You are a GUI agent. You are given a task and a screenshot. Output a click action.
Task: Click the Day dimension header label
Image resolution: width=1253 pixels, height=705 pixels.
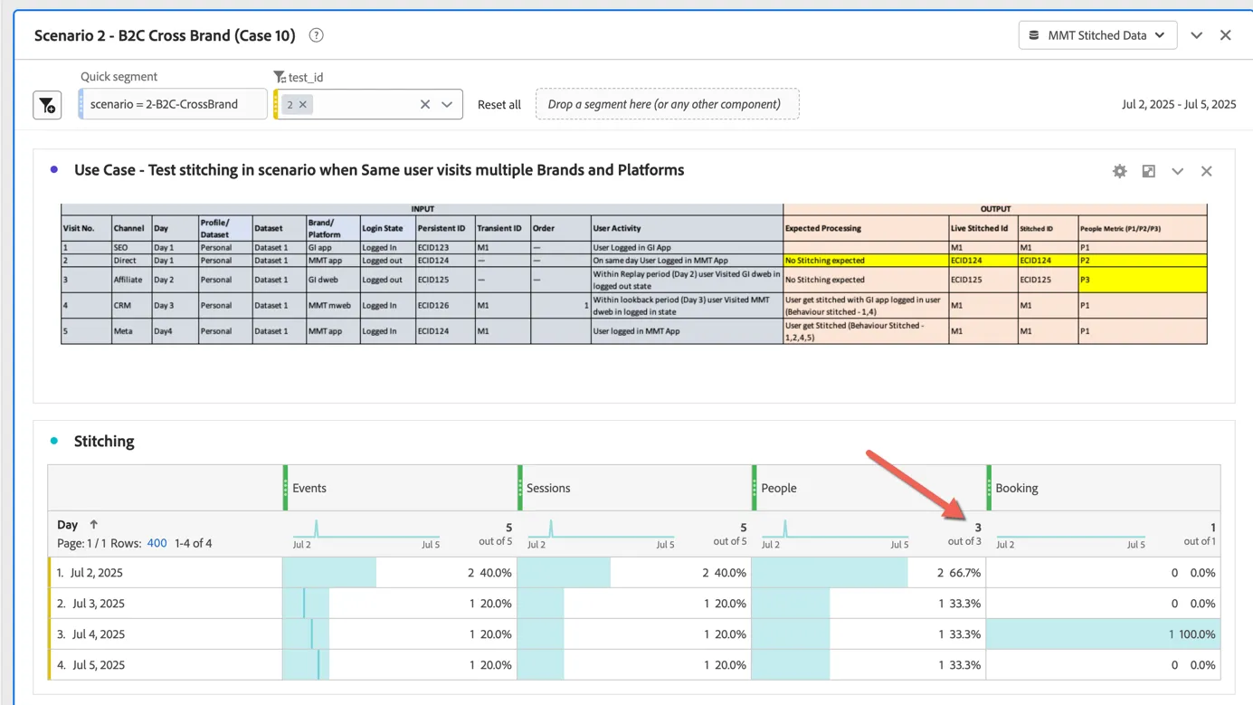(67, 524)
